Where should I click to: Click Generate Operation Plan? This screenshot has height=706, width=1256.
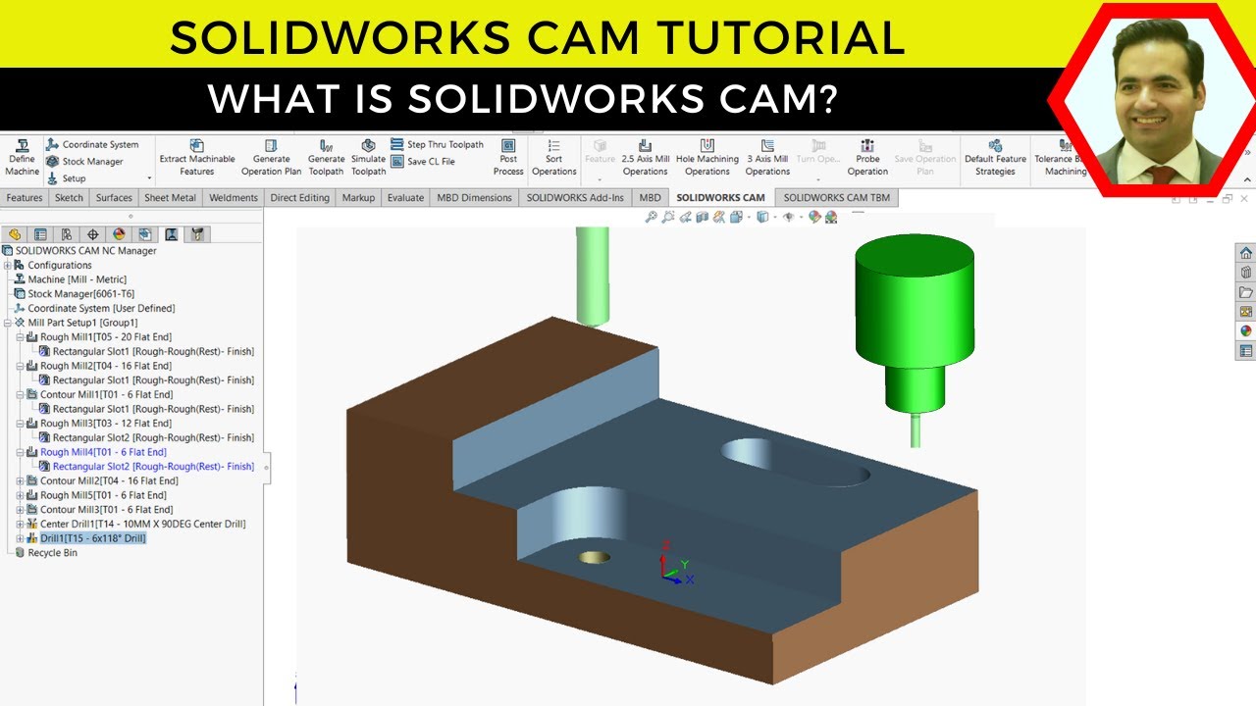tap(272, 157)
